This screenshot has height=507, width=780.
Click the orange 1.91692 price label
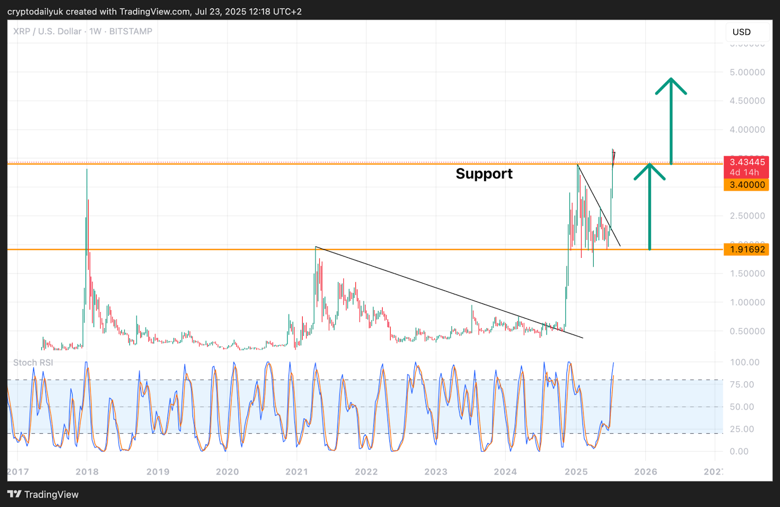746,250
